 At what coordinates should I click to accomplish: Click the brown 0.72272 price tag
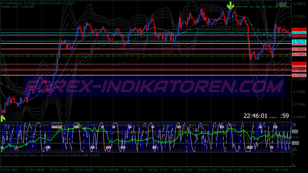299,36
